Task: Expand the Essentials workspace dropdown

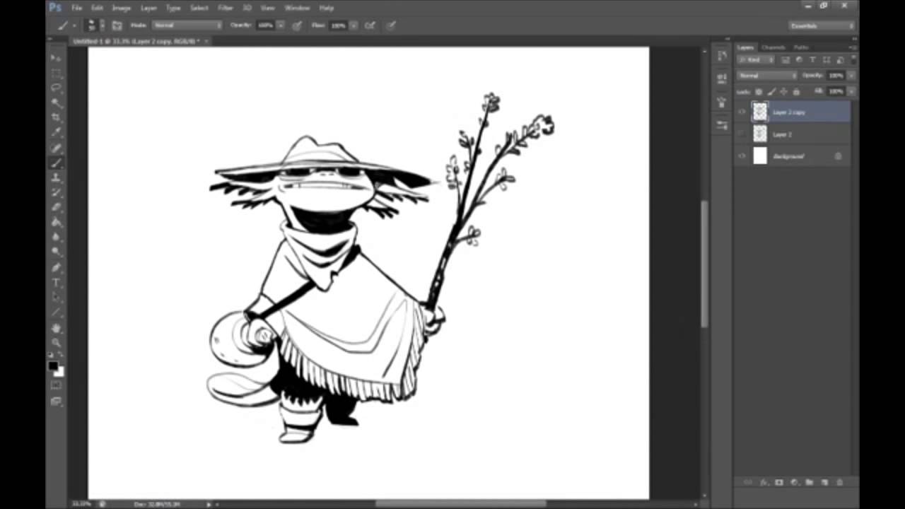Action: pyautogui.click(x=822, y=26)
